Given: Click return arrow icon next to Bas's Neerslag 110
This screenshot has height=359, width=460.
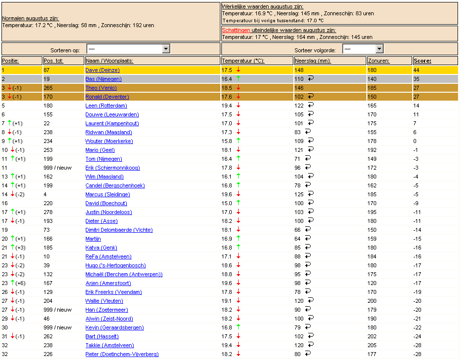Looking at the screenshot, I should pyautogui.click(x=311, y=78).
